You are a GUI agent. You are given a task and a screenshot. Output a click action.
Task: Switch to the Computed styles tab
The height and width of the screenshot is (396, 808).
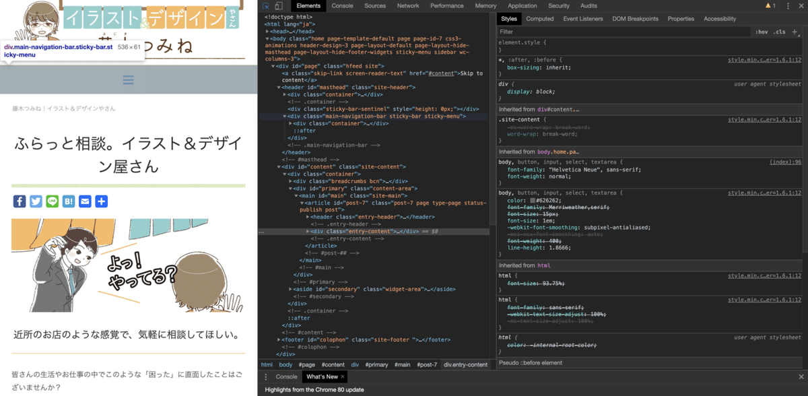point(540,19)
